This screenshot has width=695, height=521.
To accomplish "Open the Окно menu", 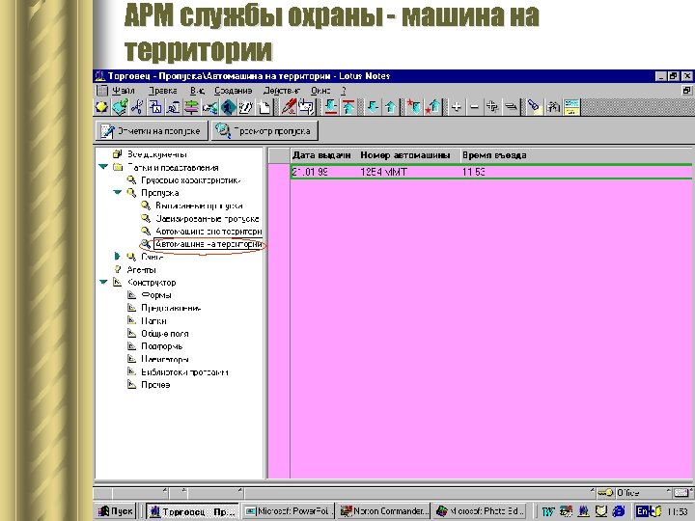I will (x=320, y=91).
